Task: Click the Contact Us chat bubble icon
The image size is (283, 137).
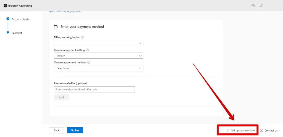Action: click(x=261, y=130)
